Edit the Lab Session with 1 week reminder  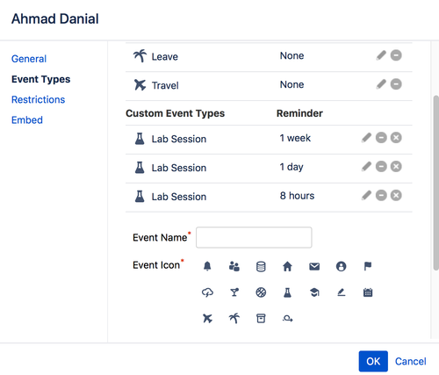pyautogui.click(x=366, y=138)
